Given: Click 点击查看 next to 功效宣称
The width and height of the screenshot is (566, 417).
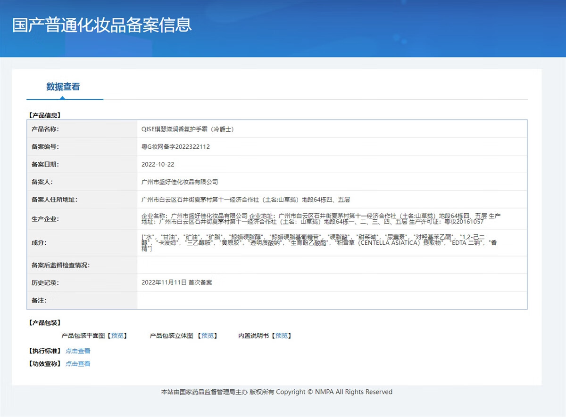Looking at the screenshot, I should coord(78,364).
